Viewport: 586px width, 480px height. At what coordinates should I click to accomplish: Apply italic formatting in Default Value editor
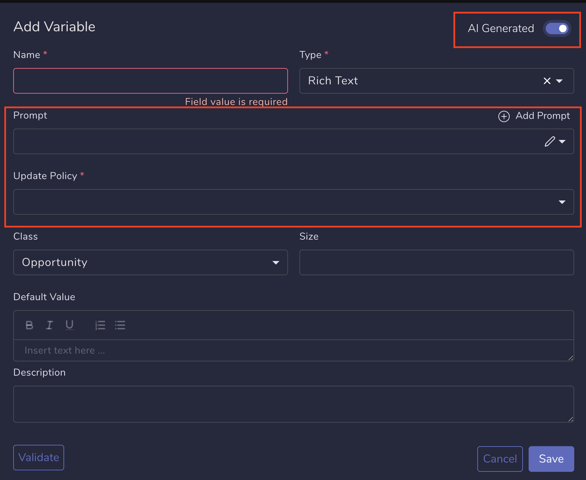(50, 325)
